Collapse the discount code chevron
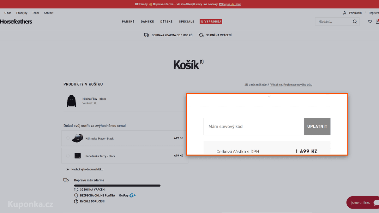 269,97
